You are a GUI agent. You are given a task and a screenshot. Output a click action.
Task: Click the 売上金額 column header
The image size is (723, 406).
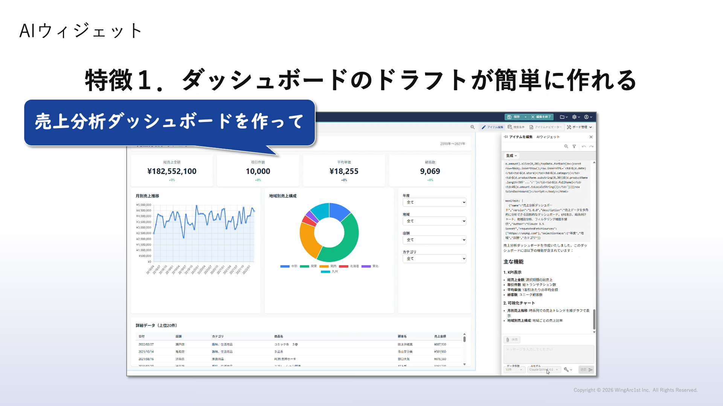tap(440, 336)
